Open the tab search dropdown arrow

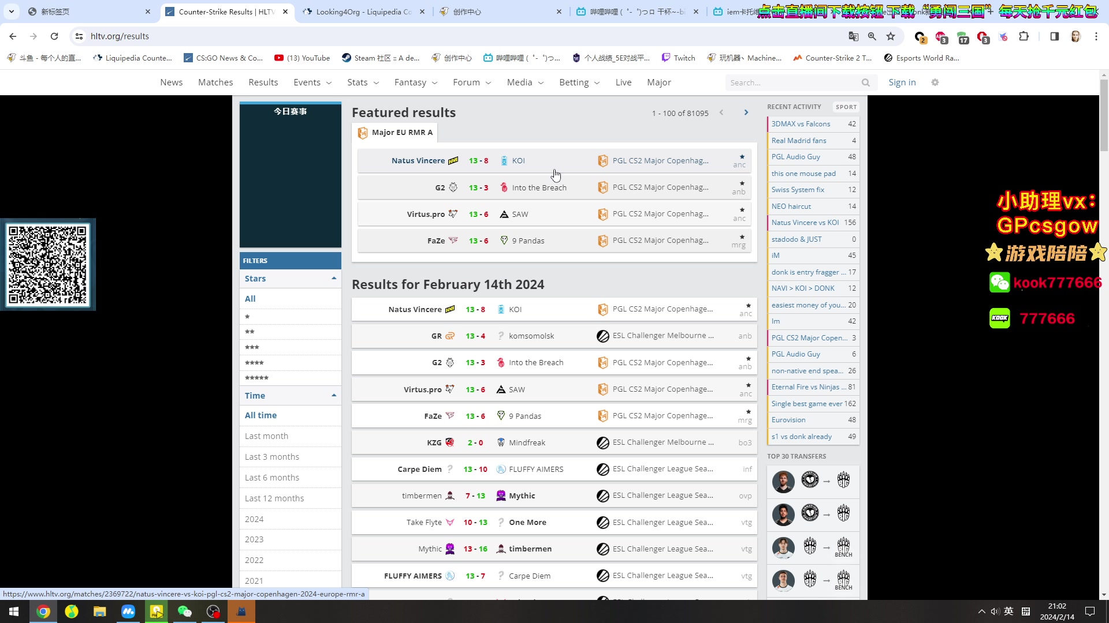click(12, 12)
